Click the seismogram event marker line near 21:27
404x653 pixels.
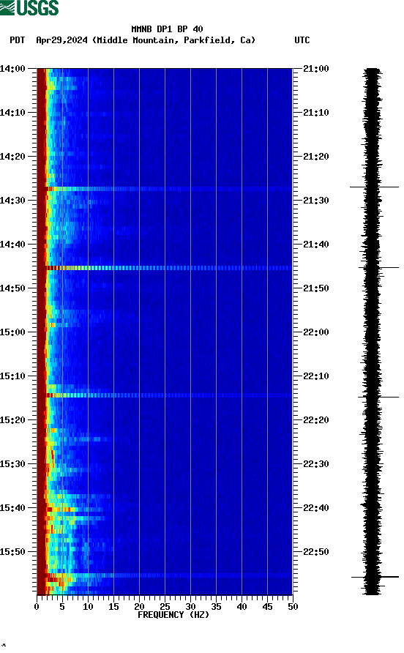click(x=374, y=187)
